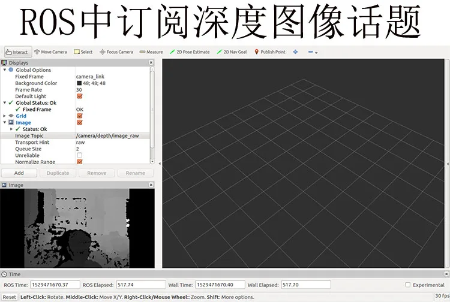The height and width of the screenshot is (302, 450).
Task: Disable the Image display checkbox
Action: pyautogui.click(x=79, y=123)
